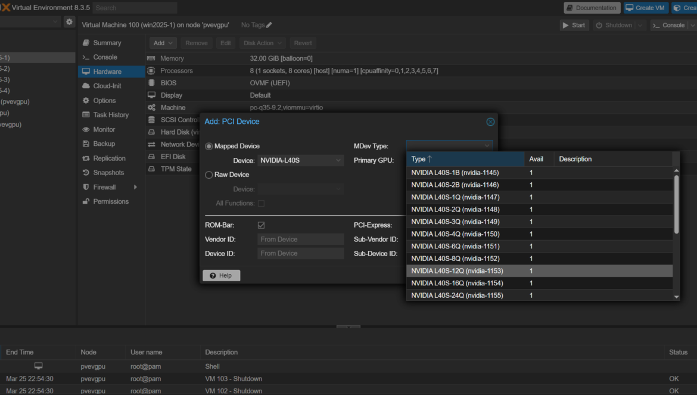Open the Backup tab
This screenshot has height=395, width=697.
click(x=111, y=144)
